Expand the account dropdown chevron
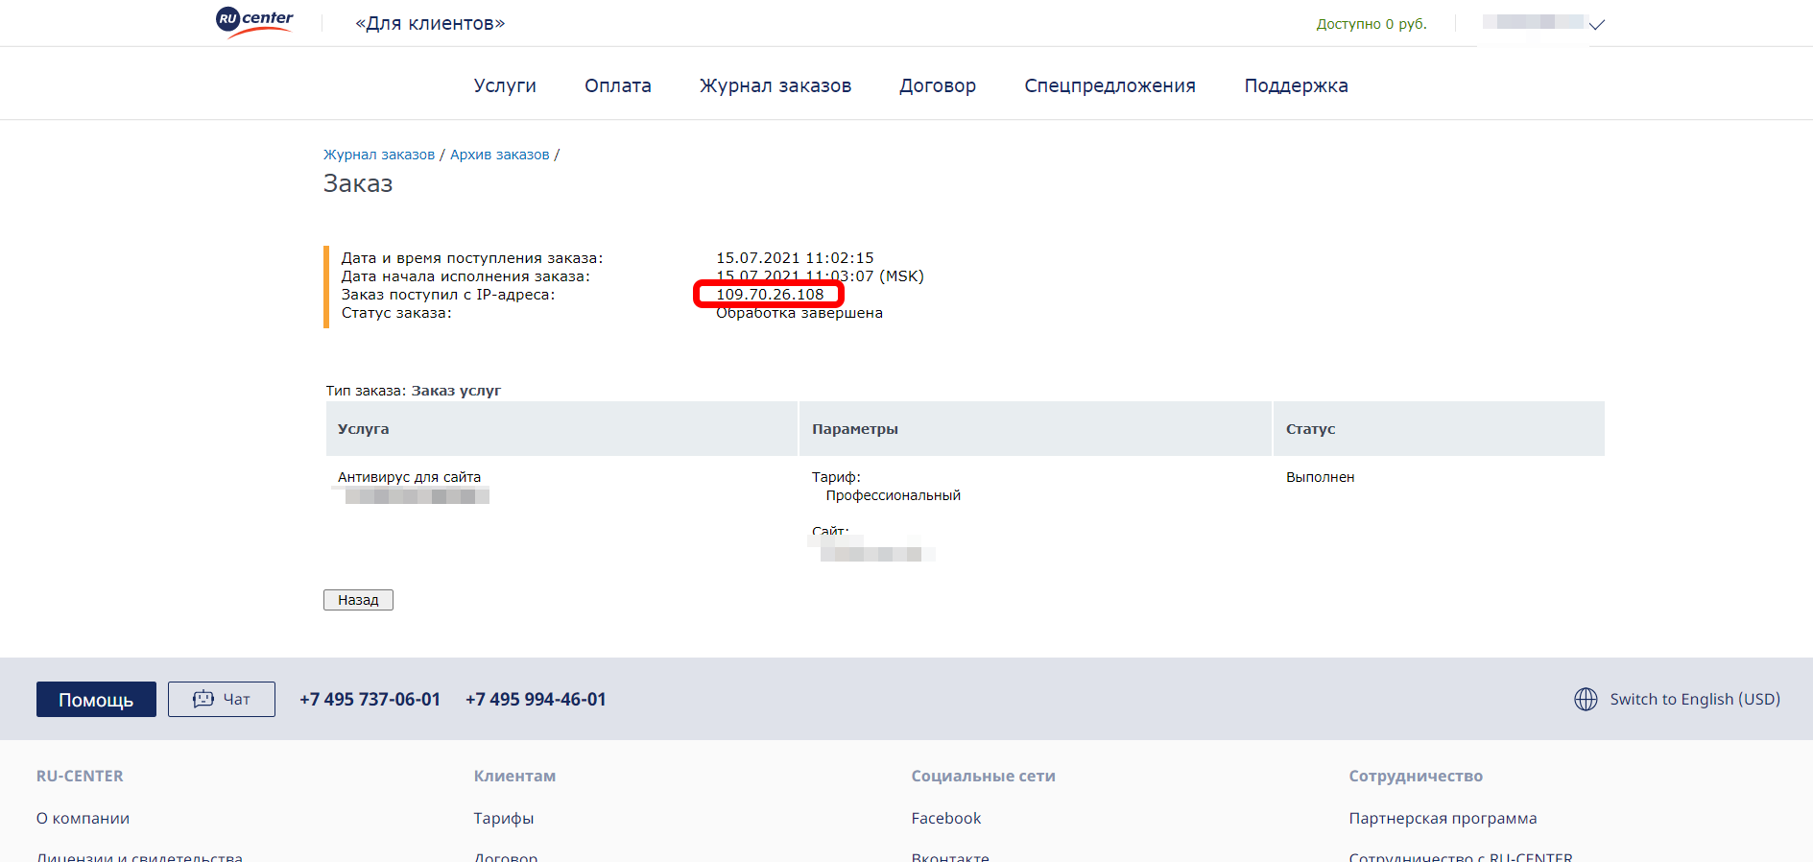The image size is (1813, 862). [1597, 25]
